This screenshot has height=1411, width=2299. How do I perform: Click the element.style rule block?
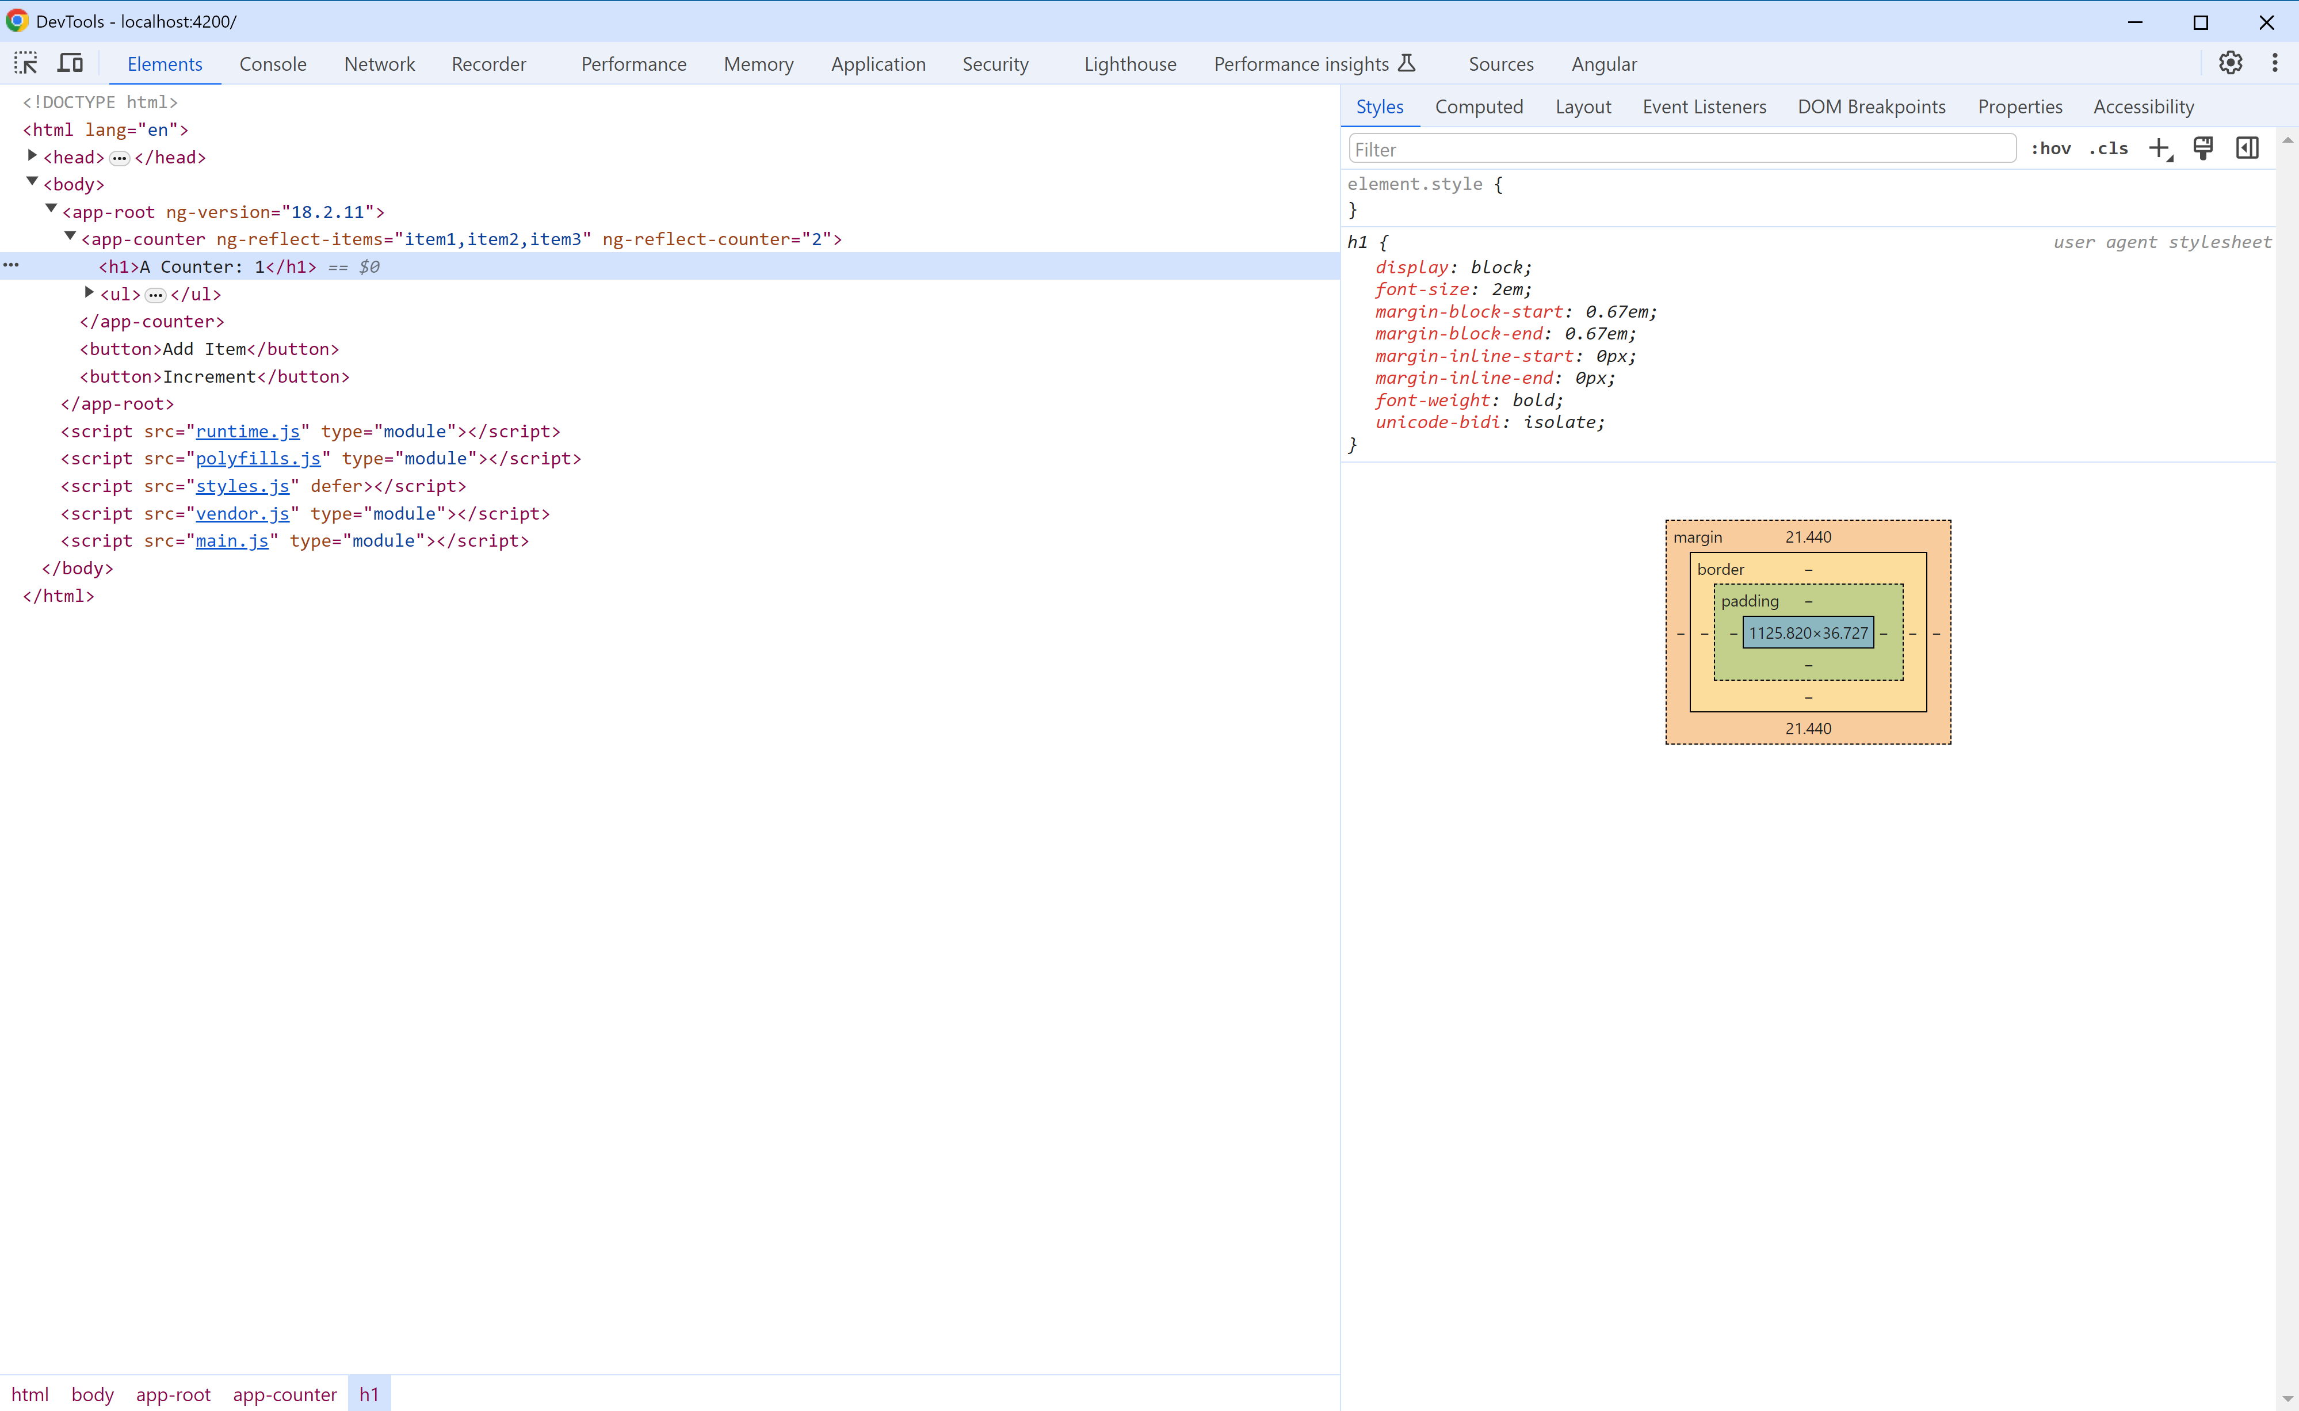point(1807,197)
